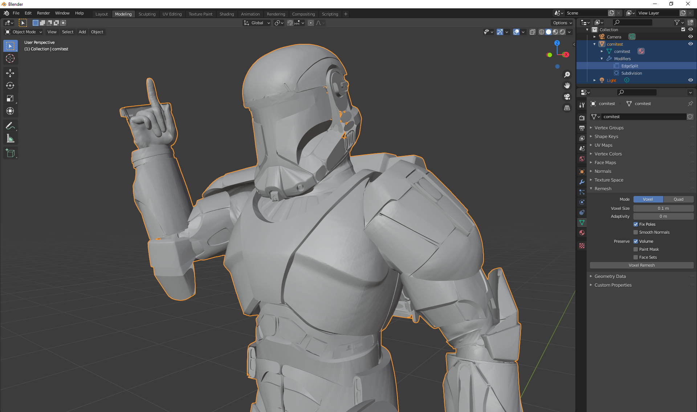Enable Smooth Normals checkbox

(636, 232)
